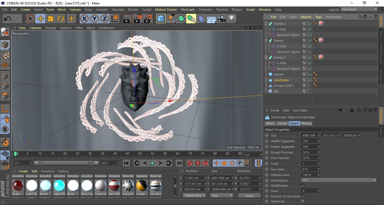Image resolution: width=384 pixels, height=205 pixels.
Task: Toggle the Multifractal checkbox
Action: point(303,185)
